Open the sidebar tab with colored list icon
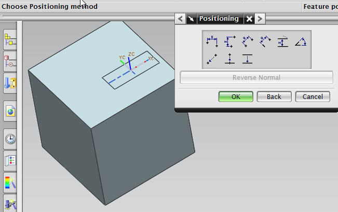Viewport: 338px width, 212px height. pyautogui.click(x=10, y=161)
